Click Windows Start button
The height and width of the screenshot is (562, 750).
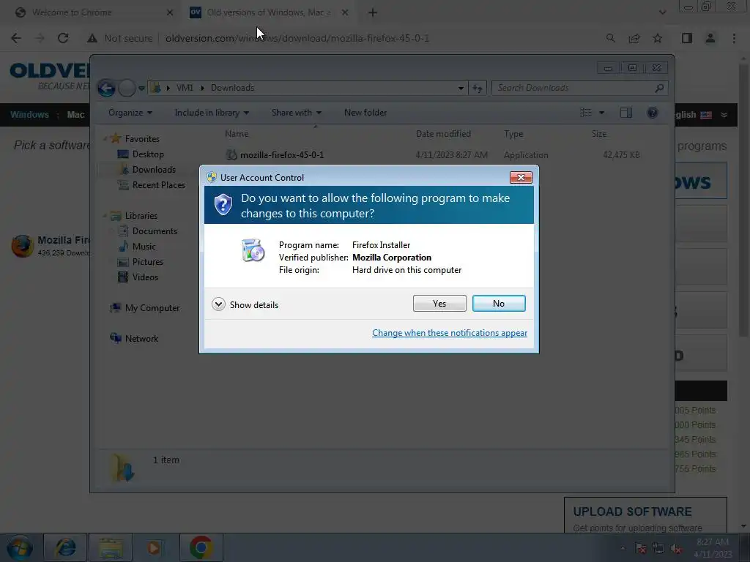[x=20, y=547]
